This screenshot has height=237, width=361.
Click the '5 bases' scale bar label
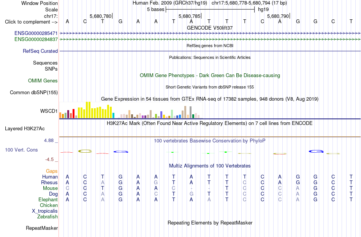[x=156, y=9]
